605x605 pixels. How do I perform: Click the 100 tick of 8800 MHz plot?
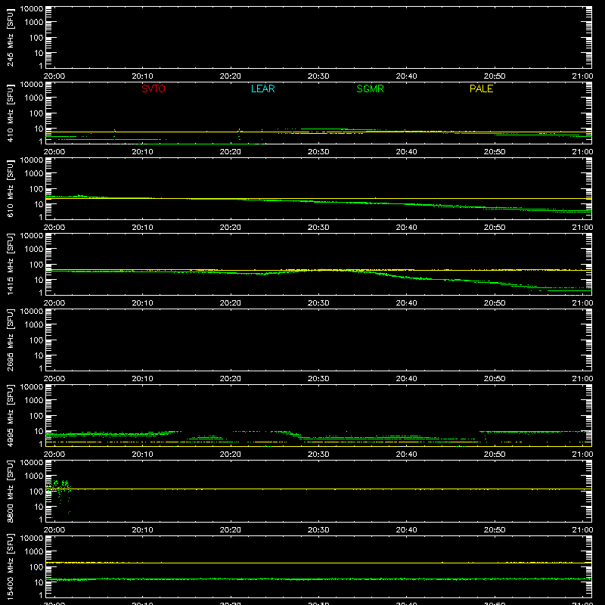(x=36, y=492)
